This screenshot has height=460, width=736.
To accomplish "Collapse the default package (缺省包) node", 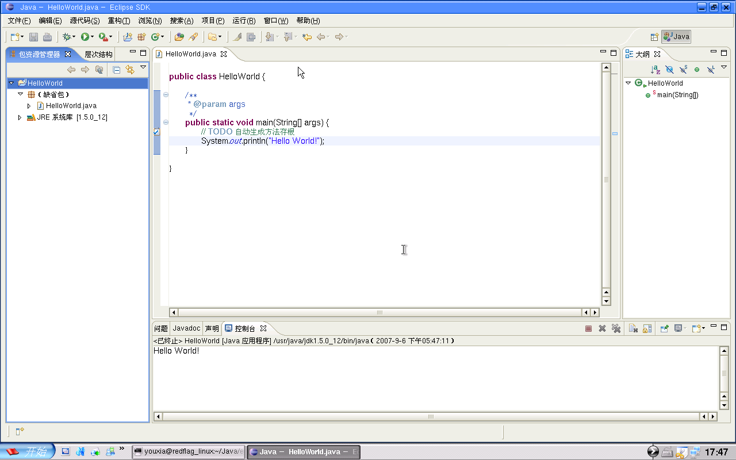I will pyautogui.click(x=21, y=94).
